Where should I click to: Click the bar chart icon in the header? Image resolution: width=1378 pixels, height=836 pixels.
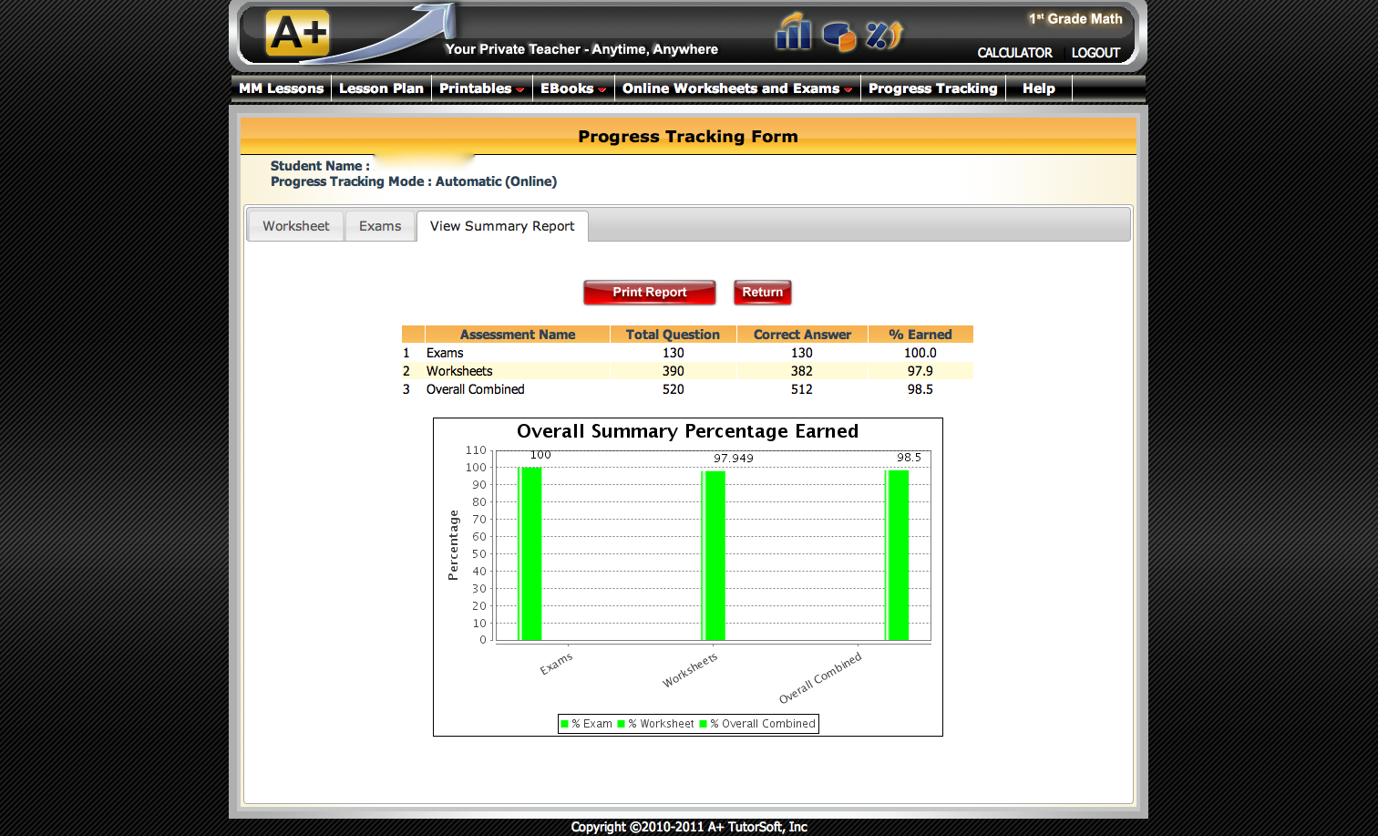tap(792, 34)
